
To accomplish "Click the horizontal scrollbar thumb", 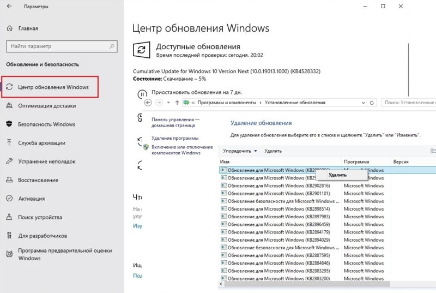I will pyautogui.click(x=307, y=284).
